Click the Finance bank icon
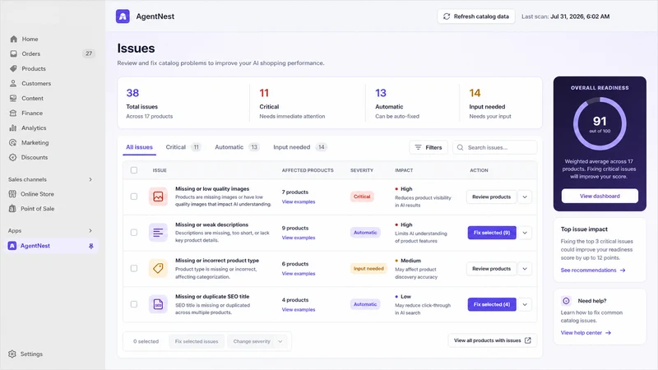Image resolution: width=658 pixels, height=370 pixels. (x=13, y=113)
